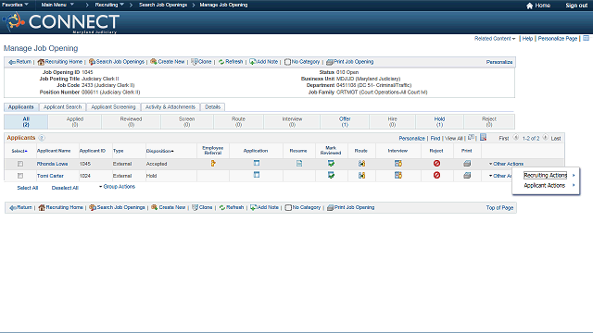The height and width of the screenshot is (333, 593).
Task: Click Interview icon for Rhonda Lowe
Action: coord(398,164)
